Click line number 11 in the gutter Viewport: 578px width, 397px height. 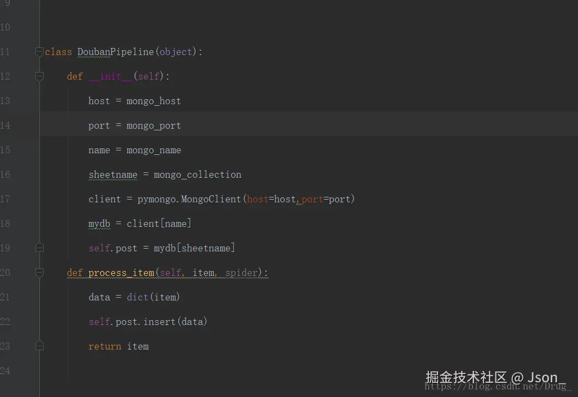[x=5, y=52]
